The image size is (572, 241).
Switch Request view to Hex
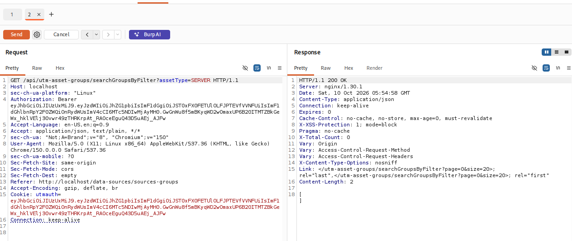point(60,68)
